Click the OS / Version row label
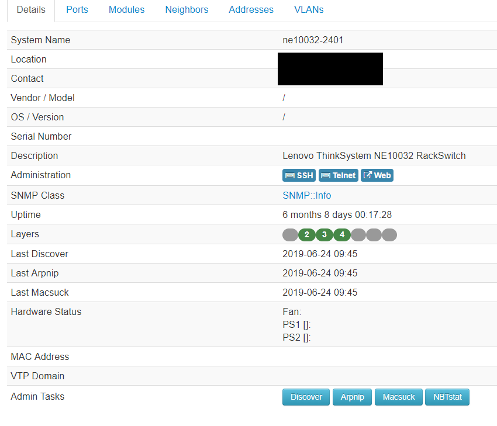The width and height of the screenshot is (497, 426). [x=37, y=117]
